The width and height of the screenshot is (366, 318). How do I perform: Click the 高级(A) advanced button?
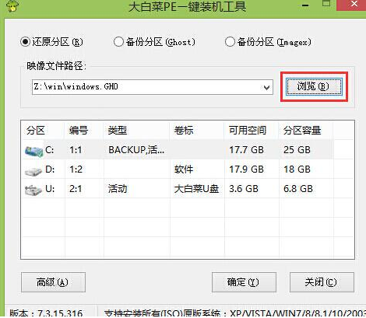pos(53,282)
